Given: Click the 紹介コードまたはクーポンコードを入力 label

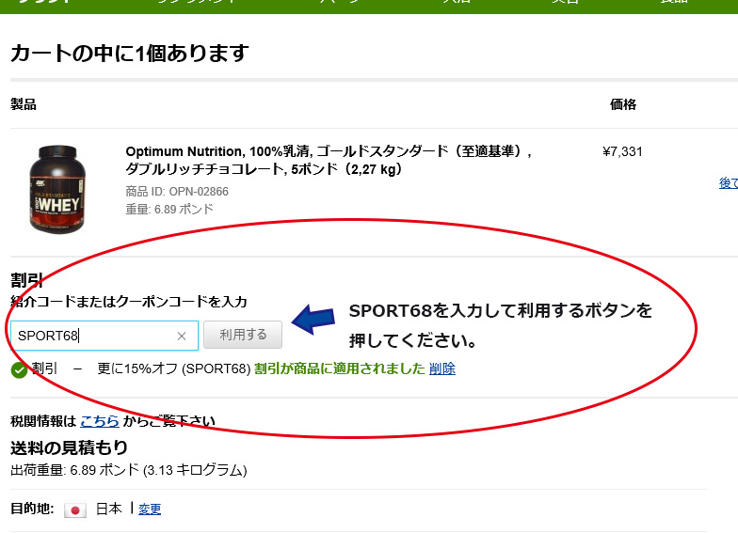Looking at the screenshot, I should coord(128,302).
